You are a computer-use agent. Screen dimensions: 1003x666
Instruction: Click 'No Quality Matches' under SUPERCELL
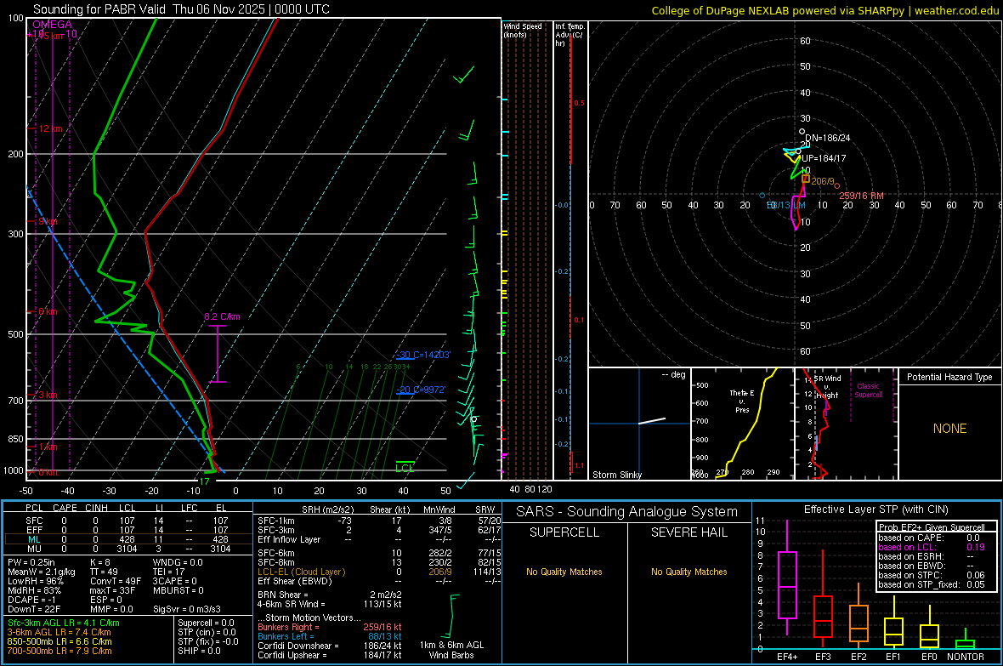(564, 572)
